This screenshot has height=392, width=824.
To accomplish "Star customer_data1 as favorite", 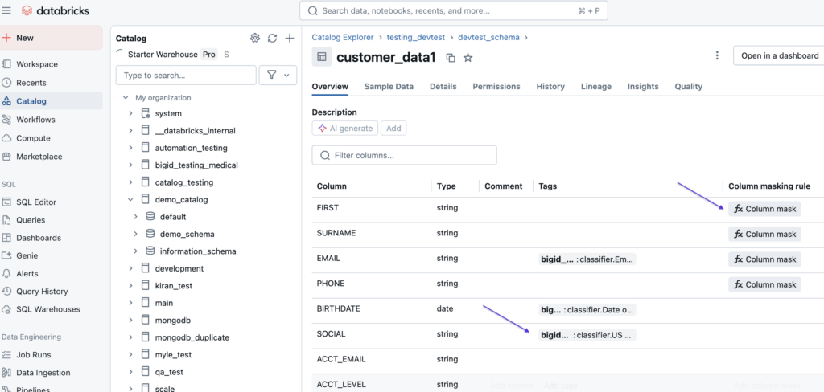I will point(468,58).
